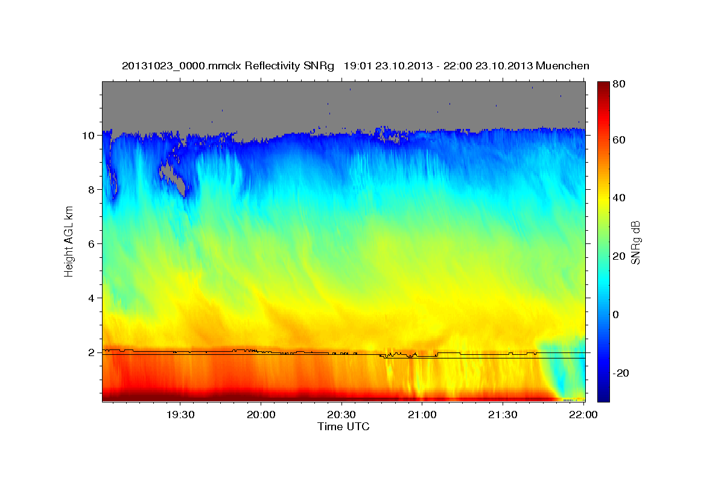Click the 'Height AGL km' axis label
724x482 pixels.
[x=69, y=242]
